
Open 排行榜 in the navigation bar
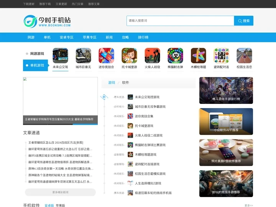143,37
